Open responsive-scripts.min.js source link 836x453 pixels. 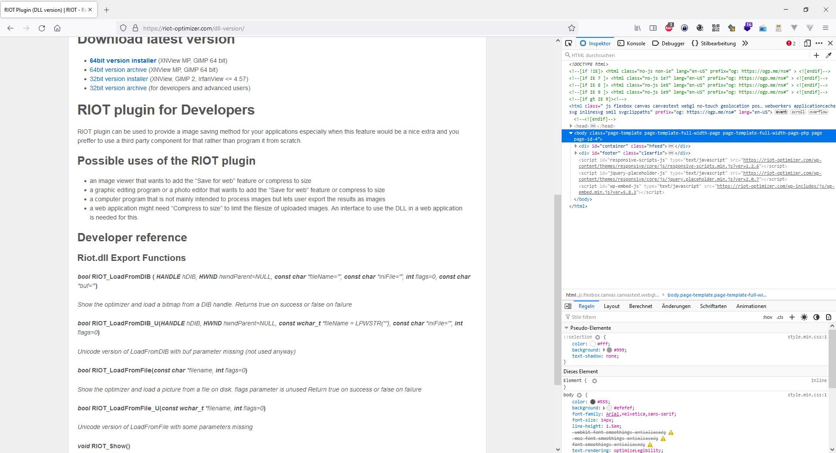pyautogui.click(x=700, y=163)
